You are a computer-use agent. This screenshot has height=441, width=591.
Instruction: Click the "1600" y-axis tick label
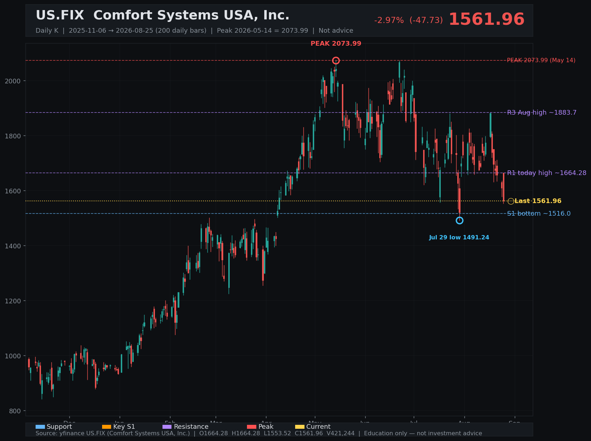click(x=13, y=191)
